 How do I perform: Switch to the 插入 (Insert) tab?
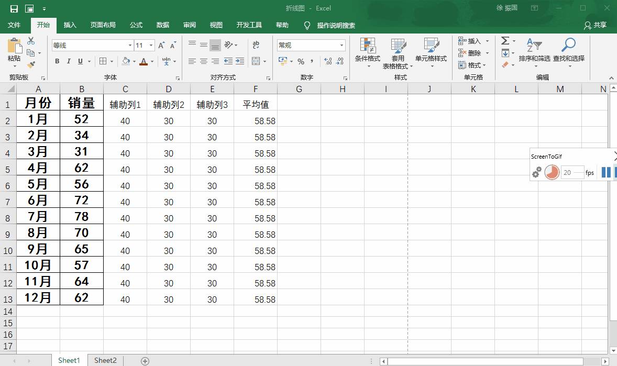(70, 25)
